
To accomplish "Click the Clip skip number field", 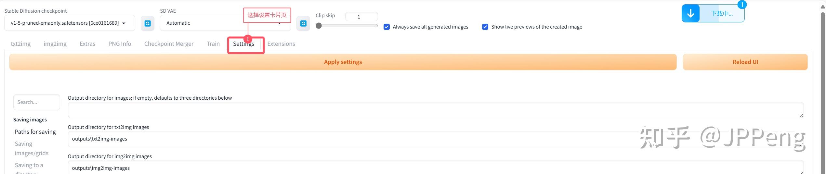I will tap(361, 17).
